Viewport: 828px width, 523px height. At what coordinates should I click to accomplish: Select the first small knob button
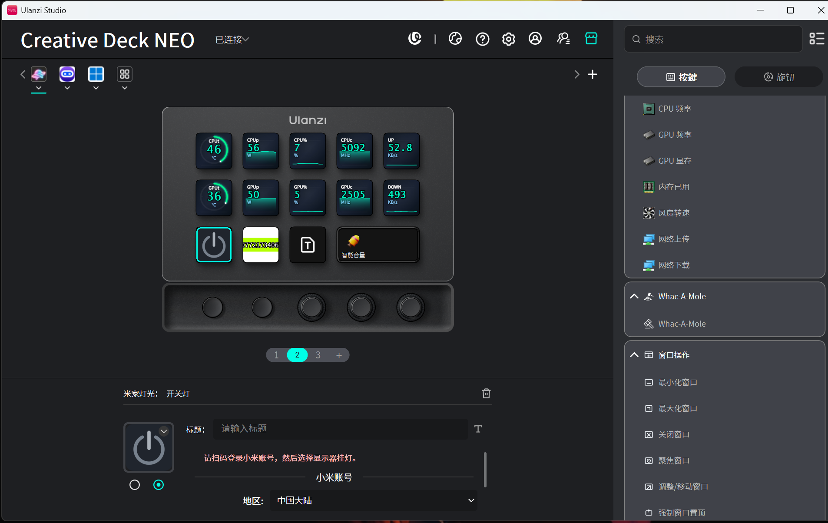(213, 307)
